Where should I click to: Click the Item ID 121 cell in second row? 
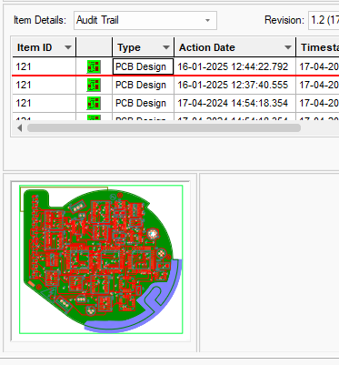pyautogui.click(x=45, y=85)
